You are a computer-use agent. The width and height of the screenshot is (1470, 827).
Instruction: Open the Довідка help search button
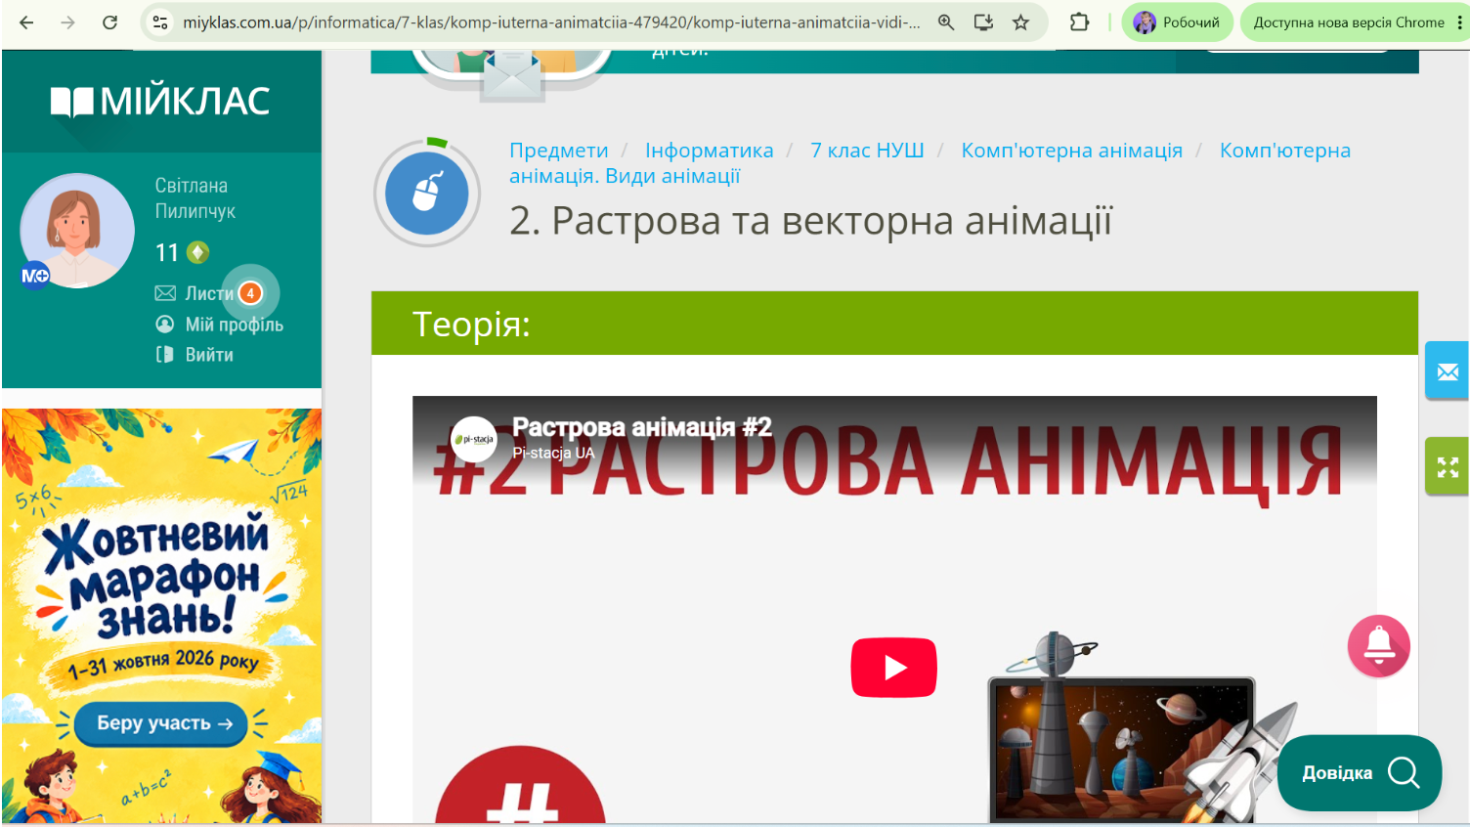pos(1360,772)
